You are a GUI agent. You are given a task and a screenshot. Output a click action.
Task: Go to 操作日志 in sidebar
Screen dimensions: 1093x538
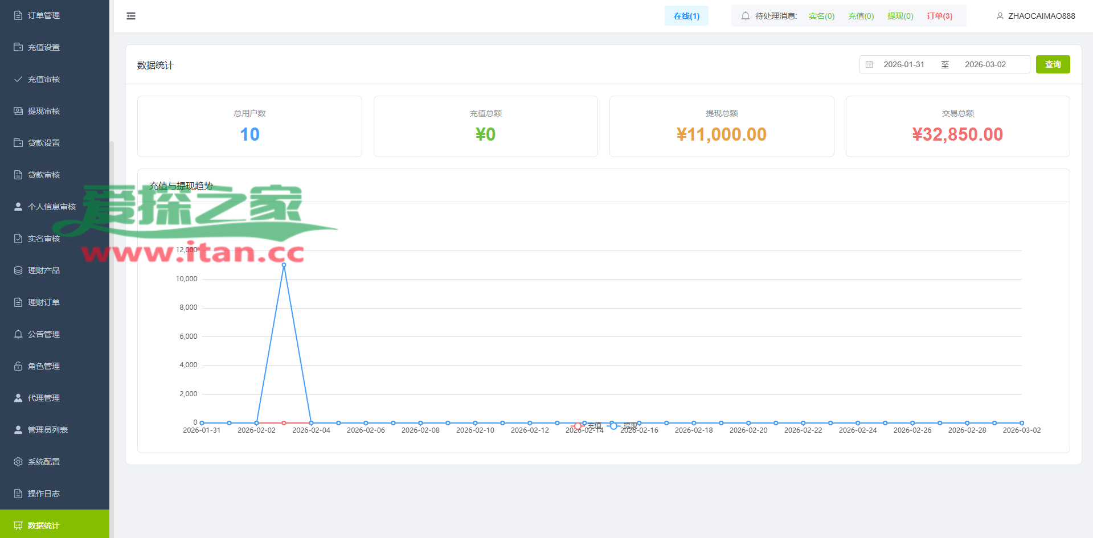(x=44, y=494)
